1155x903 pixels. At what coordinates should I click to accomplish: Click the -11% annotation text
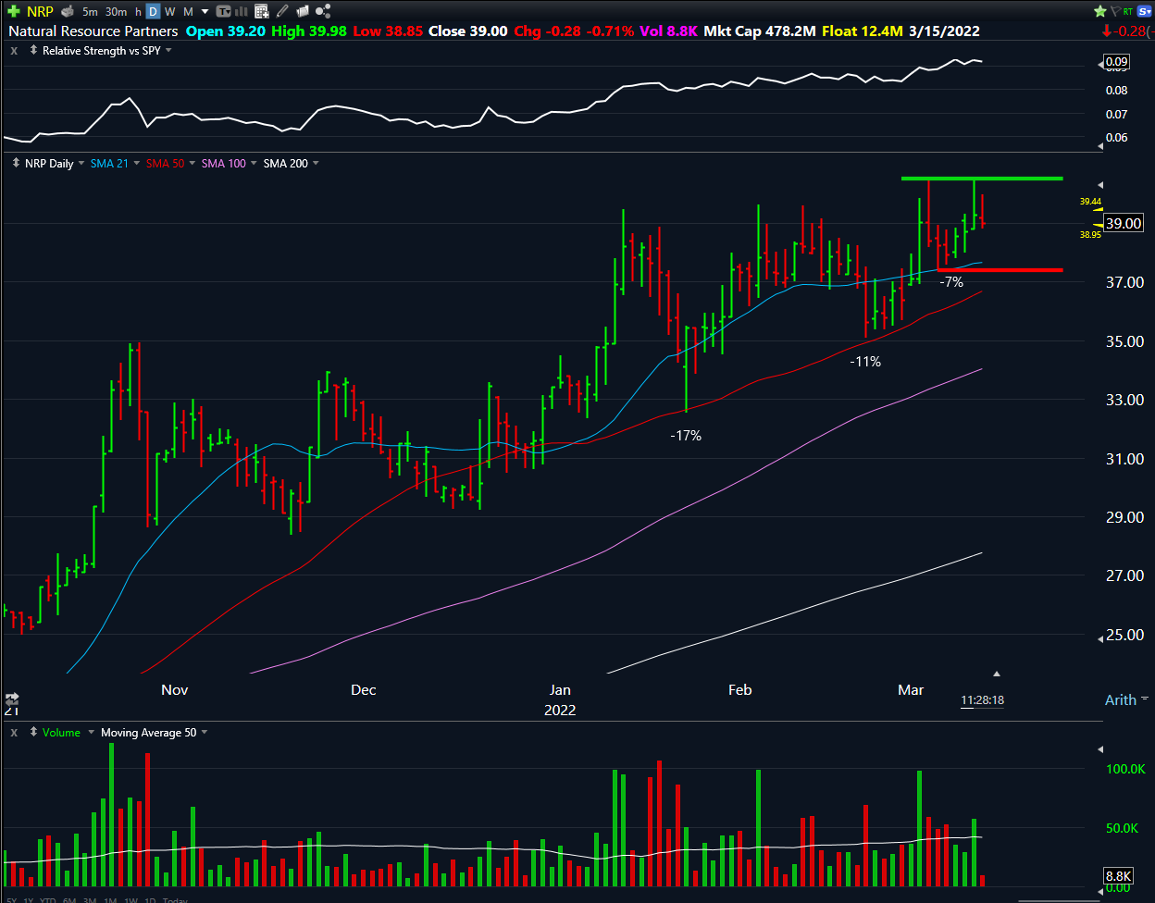click(865, 362)
